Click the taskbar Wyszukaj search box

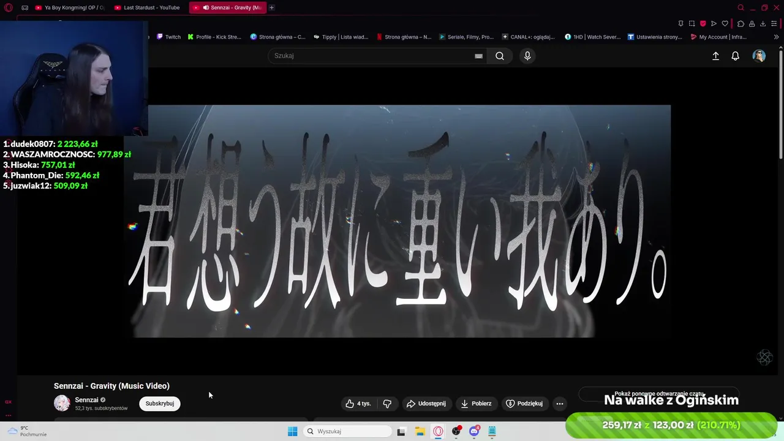(347, 431)
